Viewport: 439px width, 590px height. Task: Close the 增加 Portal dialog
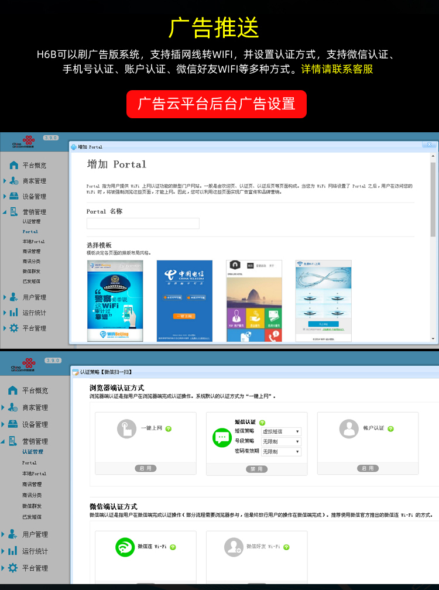pos(429,145)
